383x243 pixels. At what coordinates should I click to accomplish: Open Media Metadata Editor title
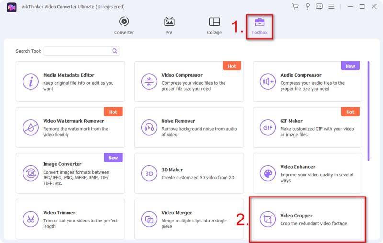pyautogui.click(x=68, y=75)
